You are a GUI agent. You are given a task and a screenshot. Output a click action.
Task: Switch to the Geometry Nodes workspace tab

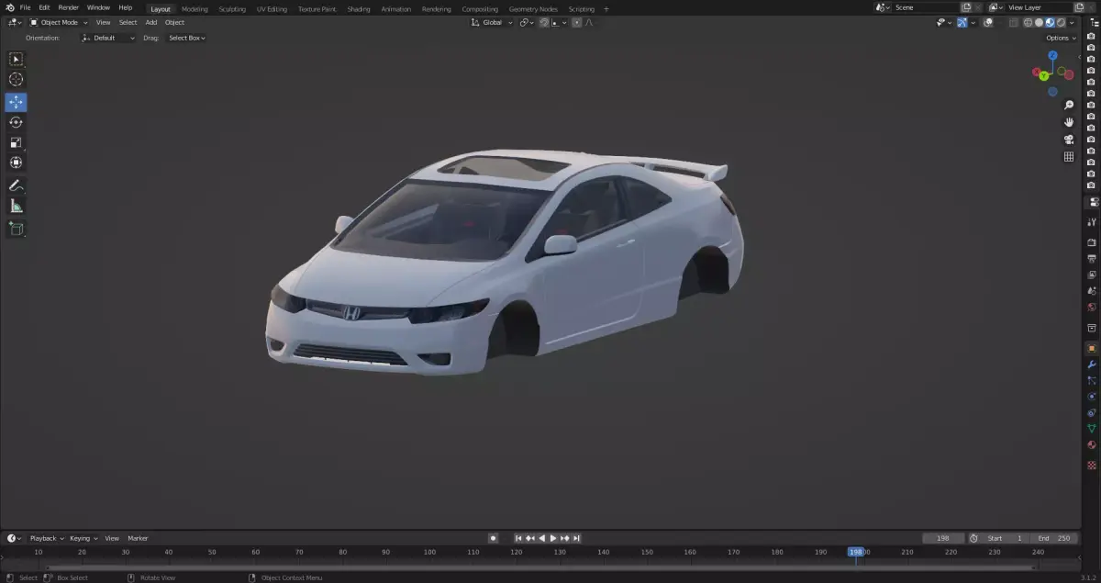533,8
